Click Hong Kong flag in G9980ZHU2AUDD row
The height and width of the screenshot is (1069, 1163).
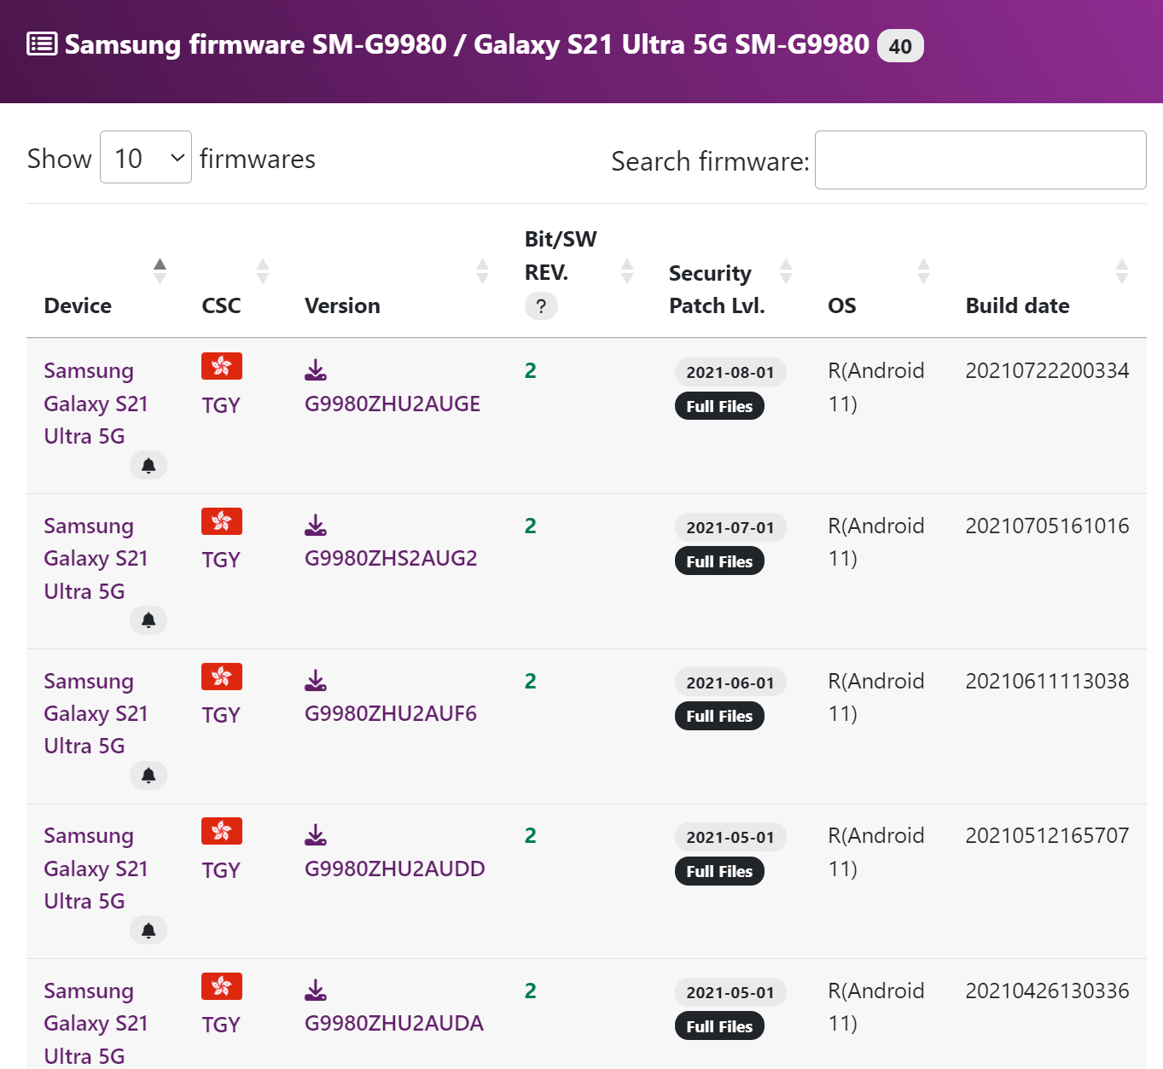coord(222,831)
